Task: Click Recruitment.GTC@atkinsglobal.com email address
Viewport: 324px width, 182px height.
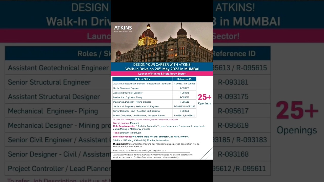Action: pyautogui.click(x=148, y=150)
